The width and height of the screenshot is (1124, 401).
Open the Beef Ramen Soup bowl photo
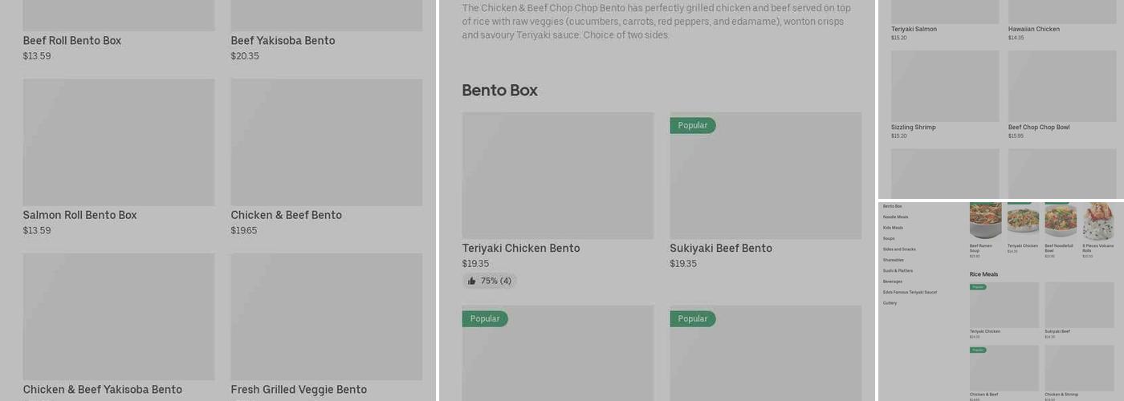point(985,221)
